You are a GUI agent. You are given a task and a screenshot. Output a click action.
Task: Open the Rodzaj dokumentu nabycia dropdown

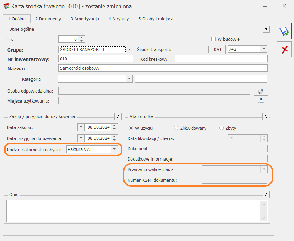(x=114, y=149)
